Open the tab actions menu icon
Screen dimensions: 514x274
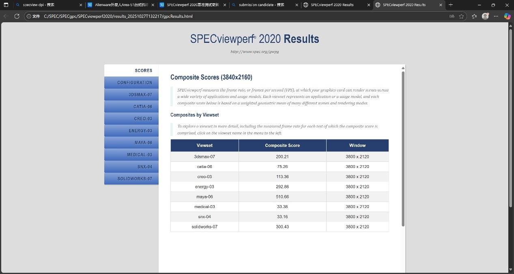pos(6,5)
